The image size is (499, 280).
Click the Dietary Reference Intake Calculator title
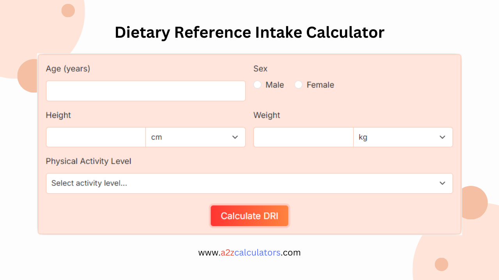coord(249,33)
